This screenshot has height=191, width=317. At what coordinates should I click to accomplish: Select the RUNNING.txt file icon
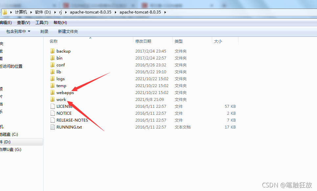click(x=53, y=127)
